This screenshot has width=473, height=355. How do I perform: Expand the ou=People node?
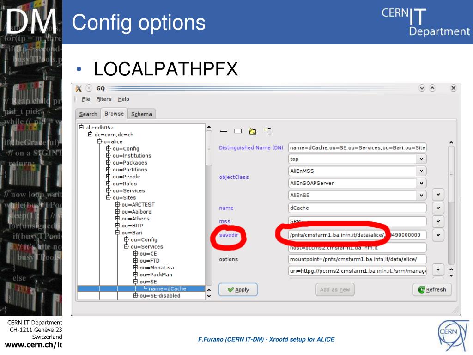click(x=108, y=176)
